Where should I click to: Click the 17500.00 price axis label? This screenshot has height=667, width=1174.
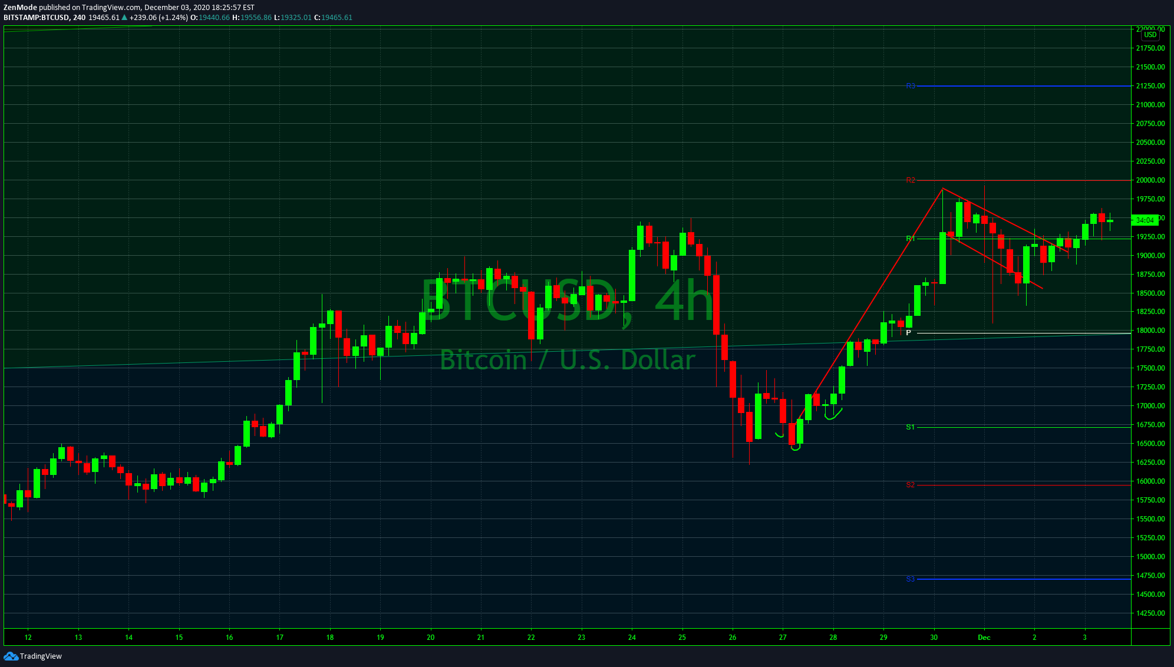1150,368
